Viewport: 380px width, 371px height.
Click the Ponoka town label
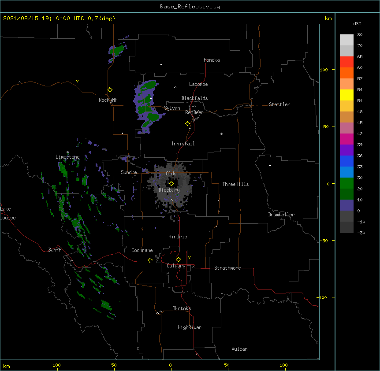click(x=212, y=60)
